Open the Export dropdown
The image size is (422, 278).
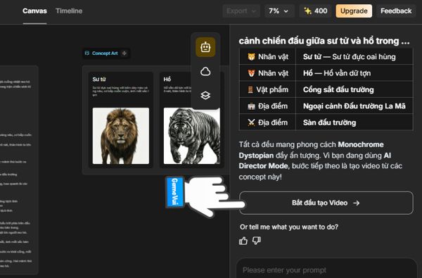pos(241,11)
